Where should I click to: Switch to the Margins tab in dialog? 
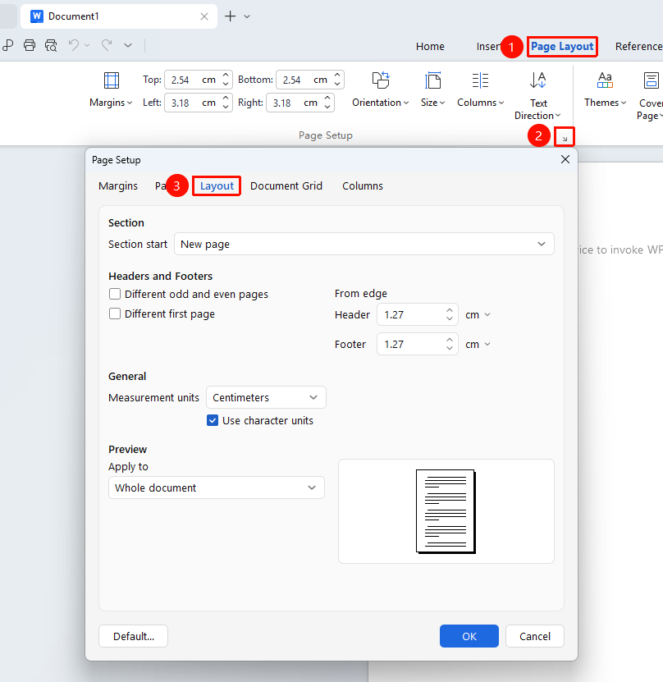click(x=118, y=185)
